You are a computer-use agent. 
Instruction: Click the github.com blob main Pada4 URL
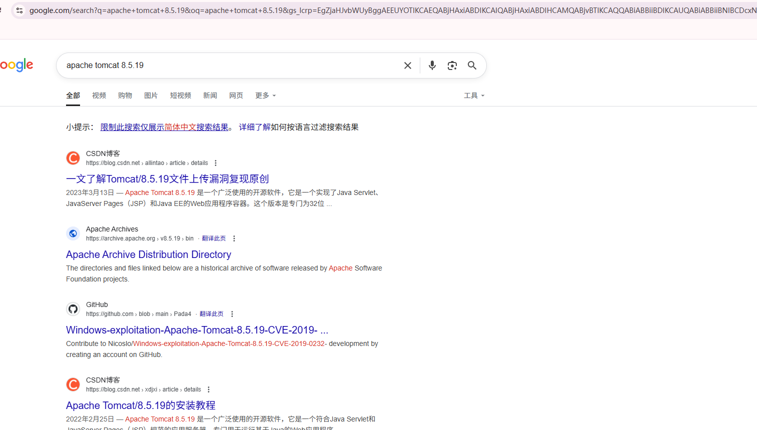coord(139,314)
